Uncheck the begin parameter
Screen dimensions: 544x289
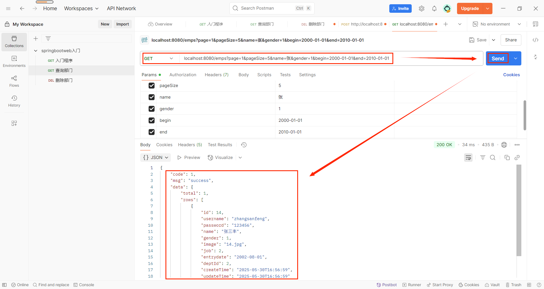click(152, 120)
